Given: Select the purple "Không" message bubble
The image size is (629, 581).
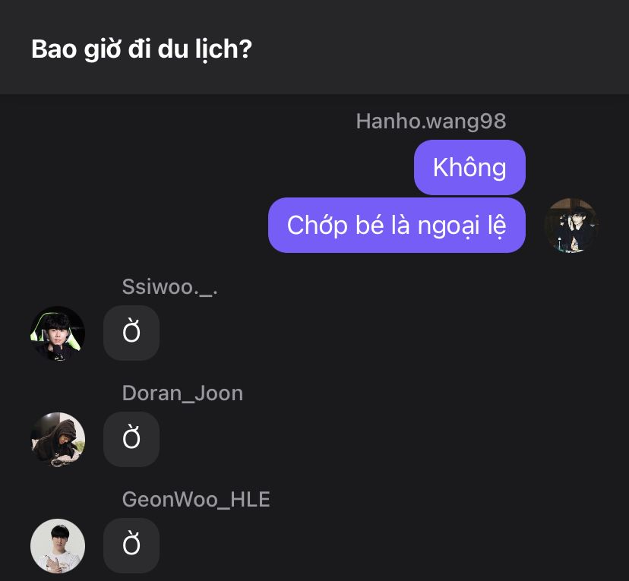Looking at the screenshot, I should (x=469, y=167).
